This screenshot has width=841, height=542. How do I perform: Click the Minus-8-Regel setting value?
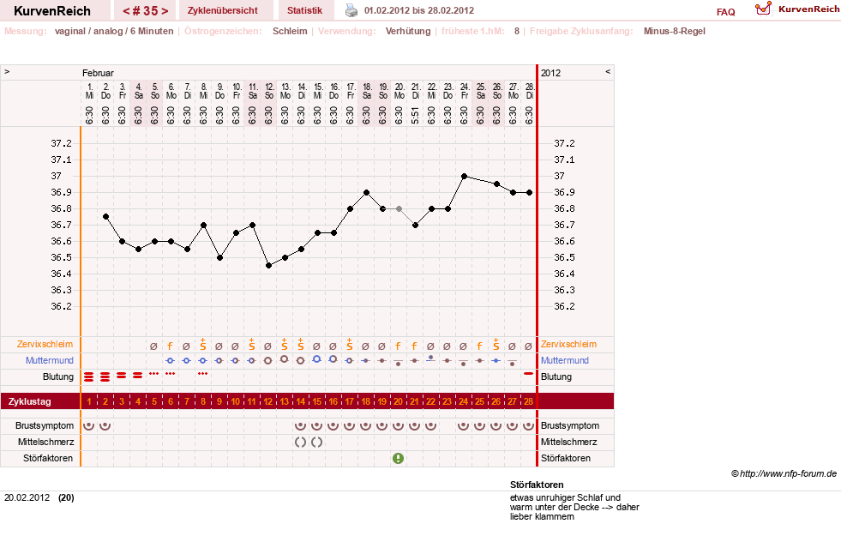point(674,31)
